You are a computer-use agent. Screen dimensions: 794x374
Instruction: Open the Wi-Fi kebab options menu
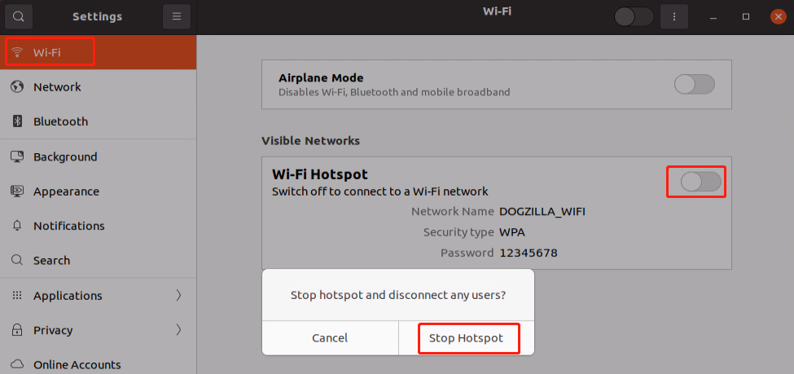[673, 16]
